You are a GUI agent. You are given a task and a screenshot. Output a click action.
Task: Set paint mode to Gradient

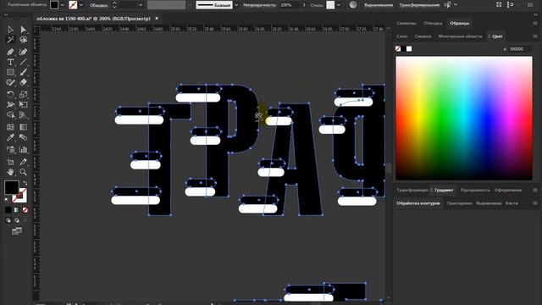pyautogui.click(x=17, y=210)
